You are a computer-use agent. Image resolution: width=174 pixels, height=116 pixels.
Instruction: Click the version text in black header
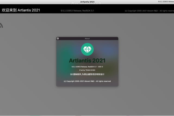click(x=77, y=11)
